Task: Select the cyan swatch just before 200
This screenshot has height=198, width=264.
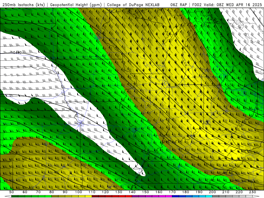Action: [x=209, y=196]
